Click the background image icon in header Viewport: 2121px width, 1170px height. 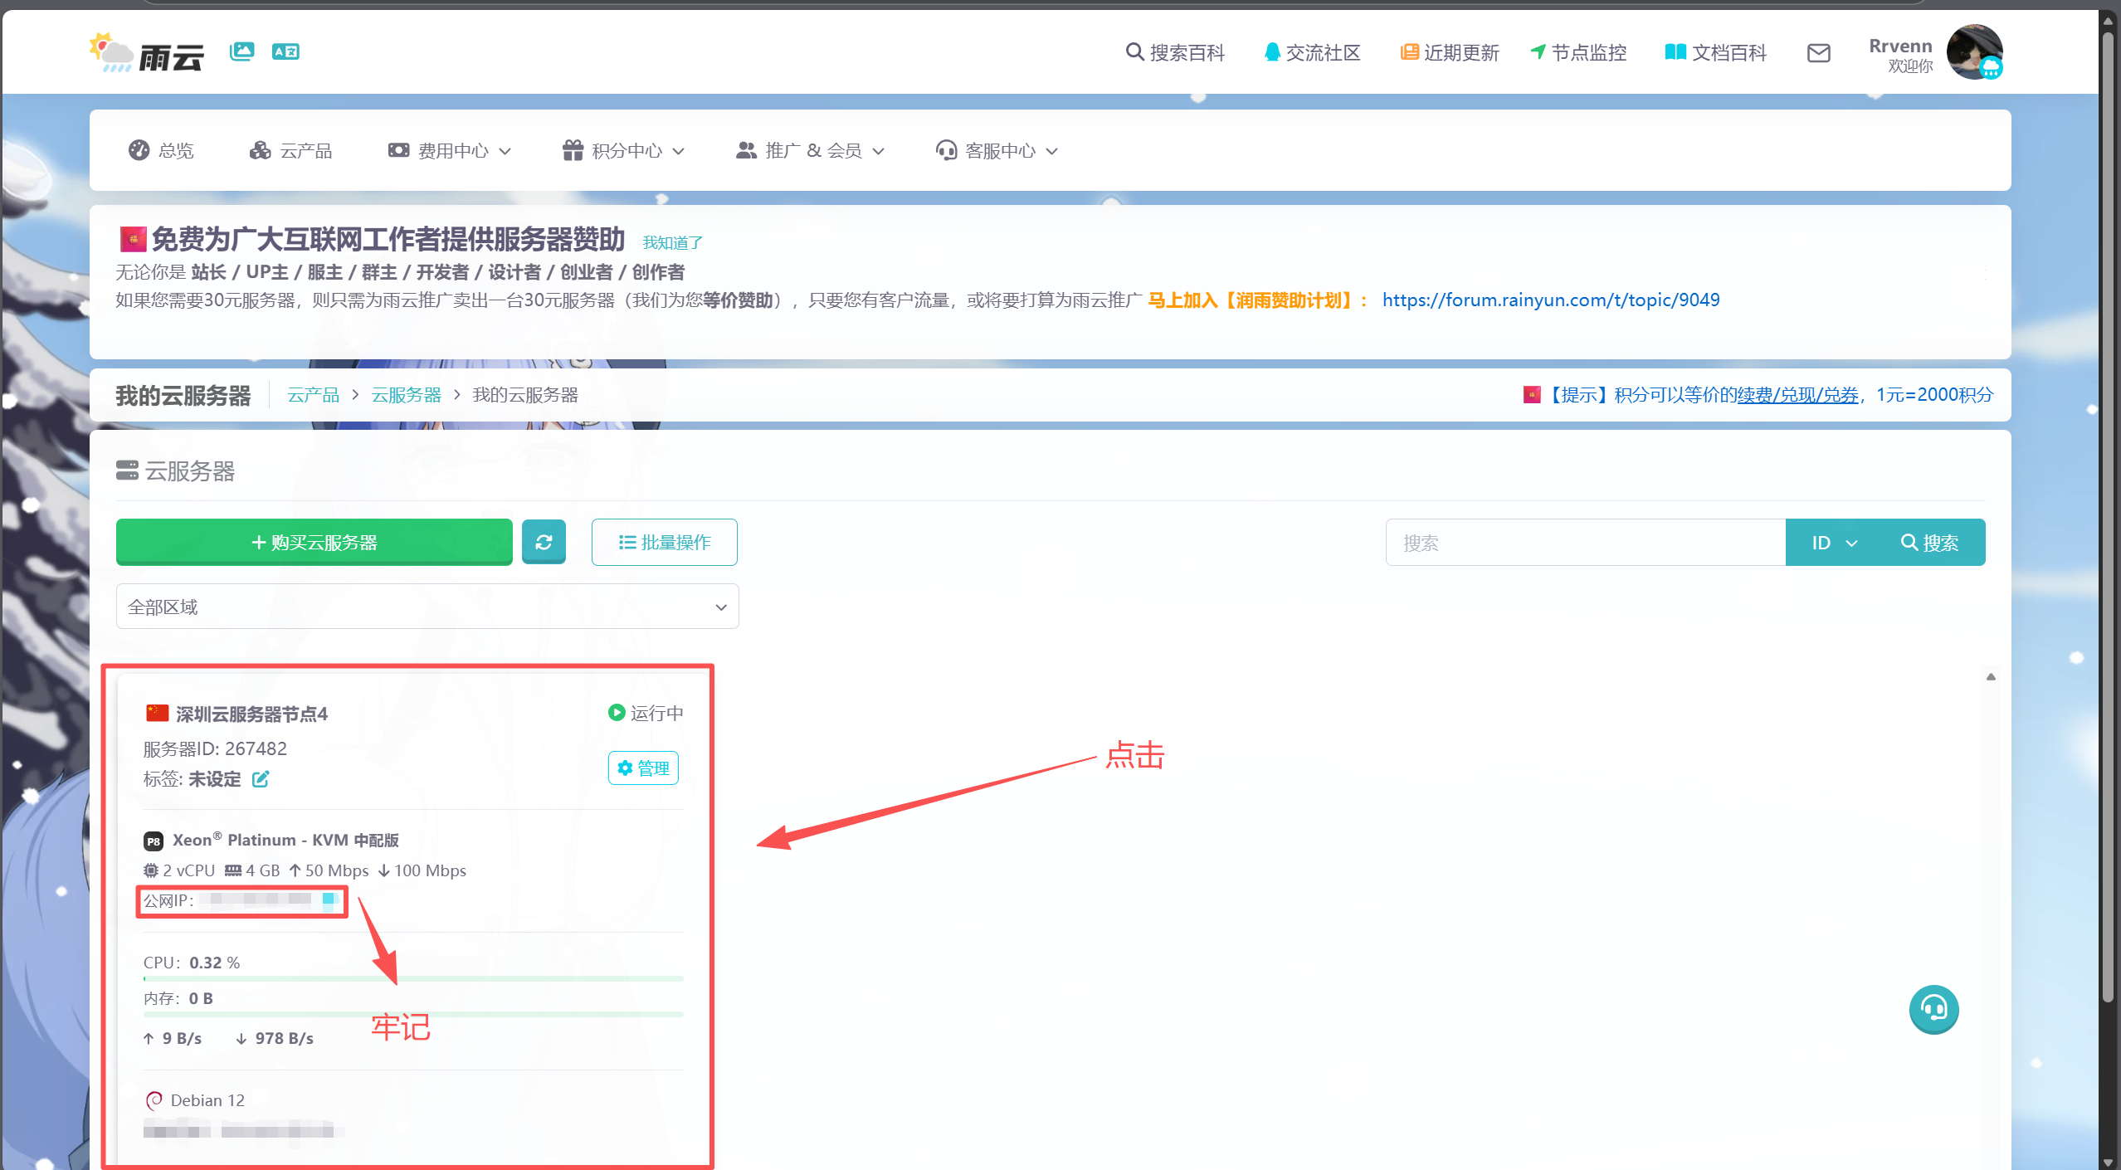[241, 51]
